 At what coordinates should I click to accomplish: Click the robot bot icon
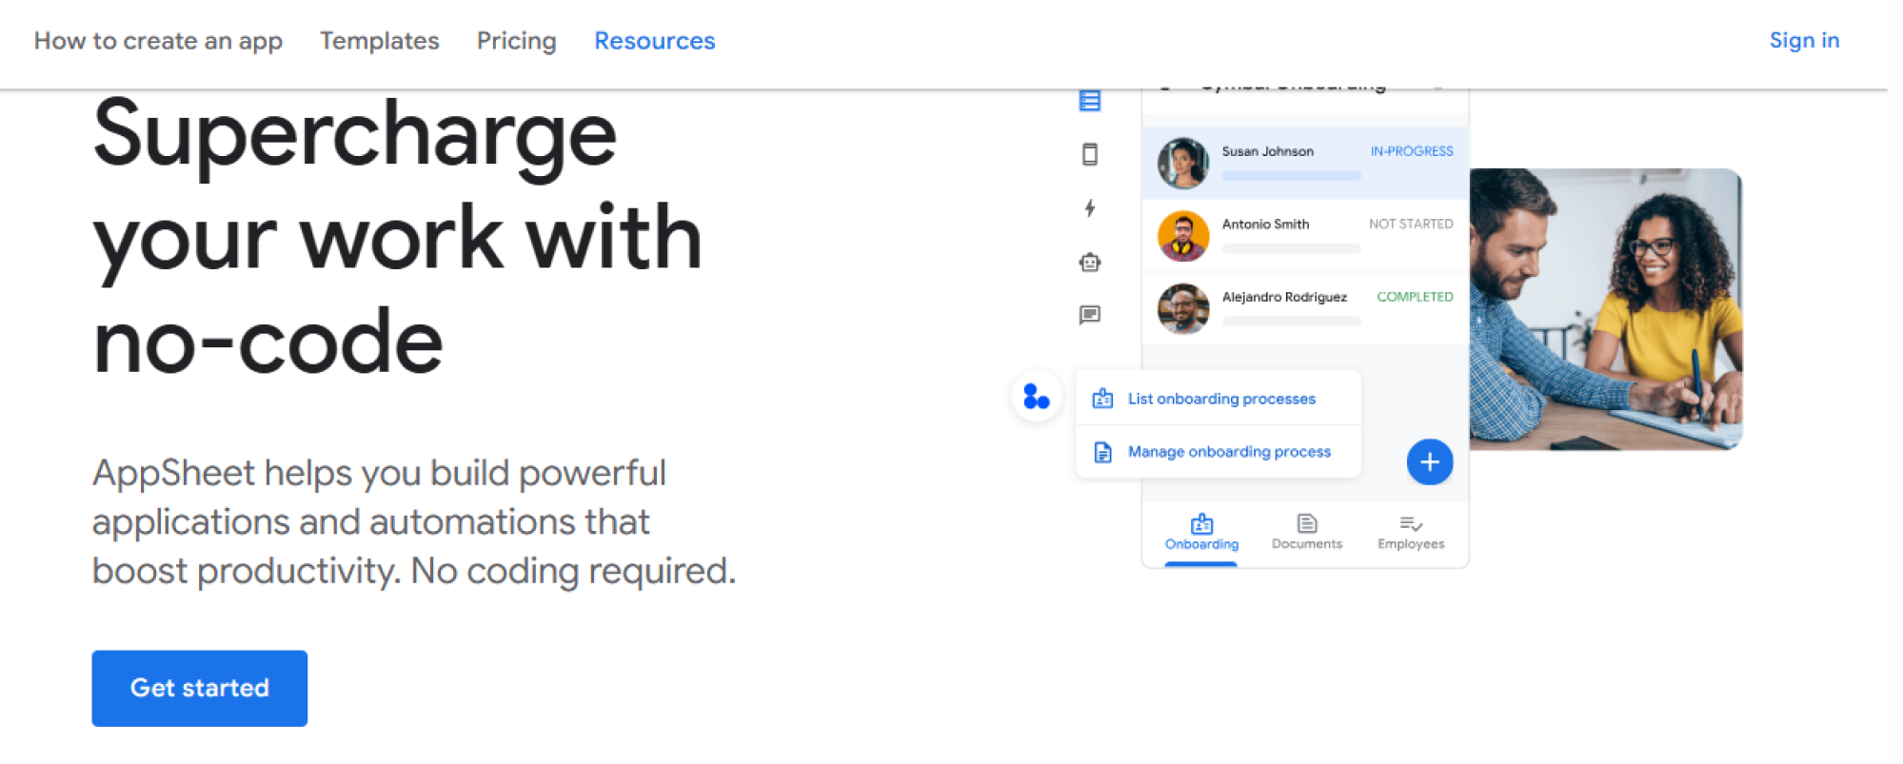point(1090,263)
